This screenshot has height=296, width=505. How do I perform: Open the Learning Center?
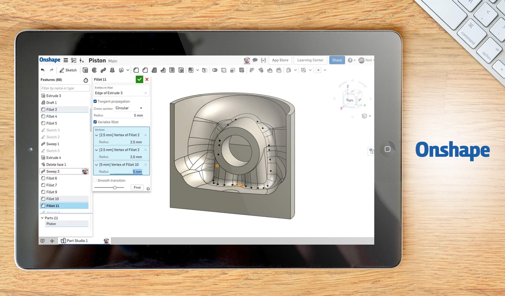click(310, 60)
